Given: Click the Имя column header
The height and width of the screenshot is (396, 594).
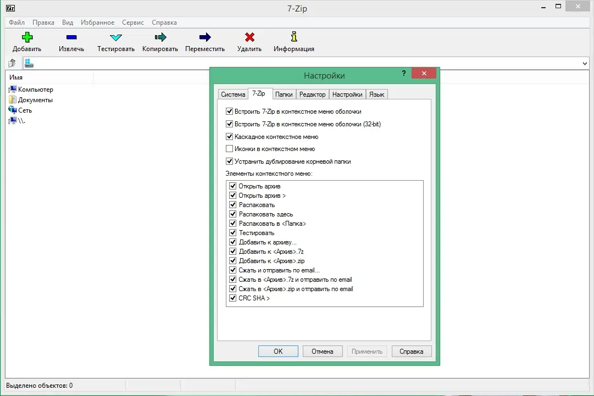Looking at the screenshot, I should 49,77.
